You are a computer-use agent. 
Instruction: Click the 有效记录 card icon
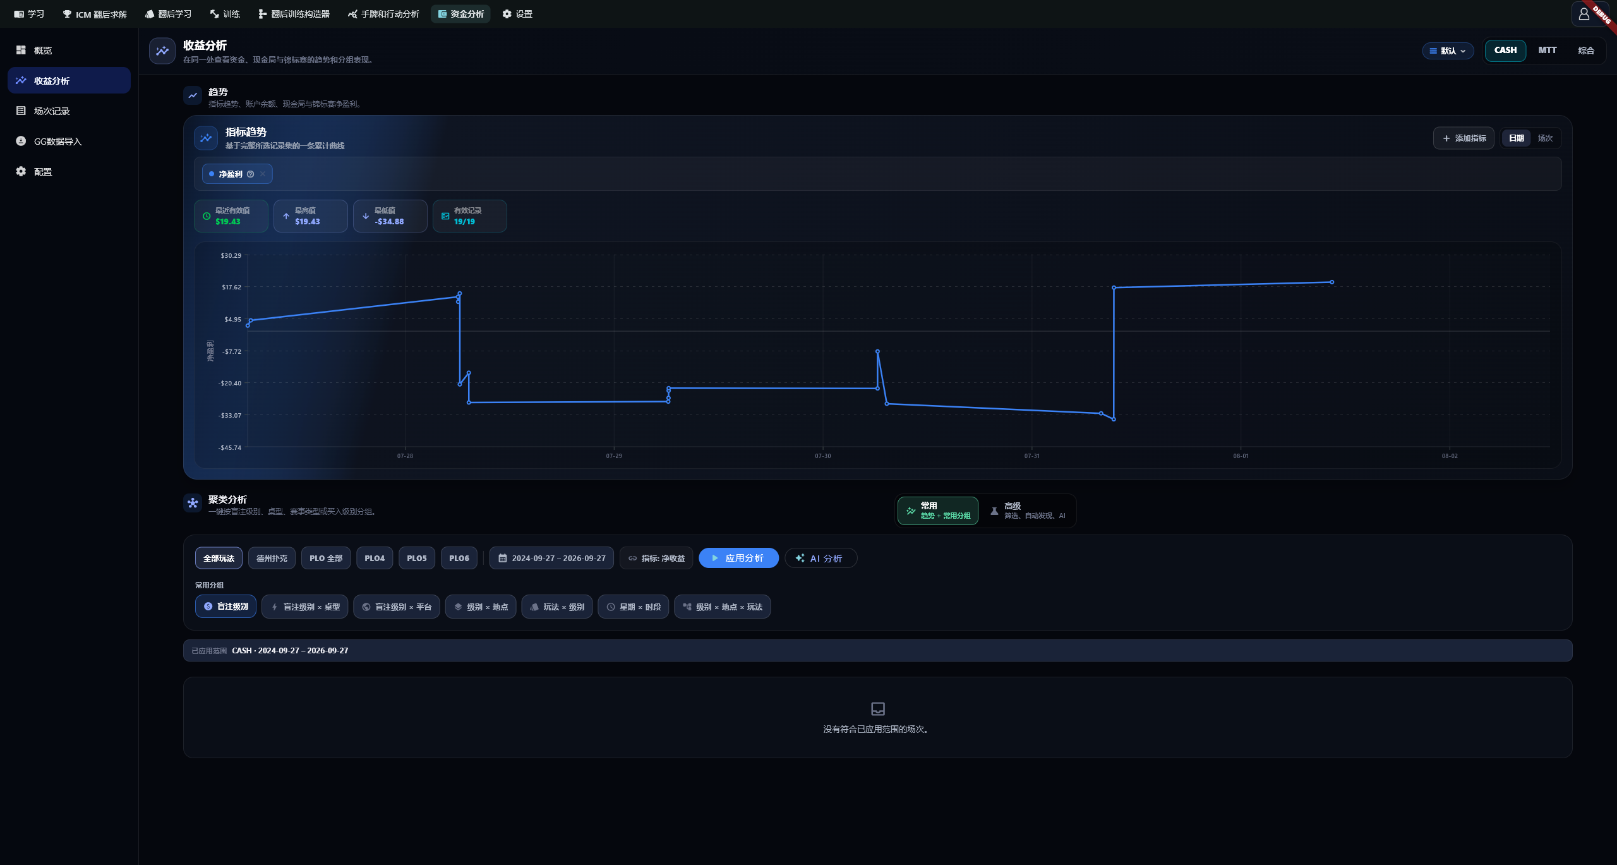coord(445,216)
